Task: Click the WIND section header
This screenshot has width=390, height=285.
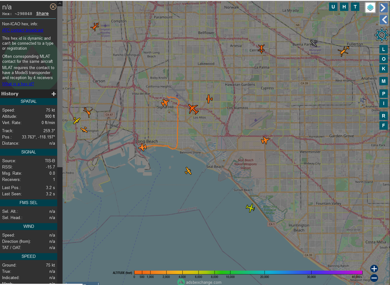Action: pyautogui.click(x=28, y=226)
